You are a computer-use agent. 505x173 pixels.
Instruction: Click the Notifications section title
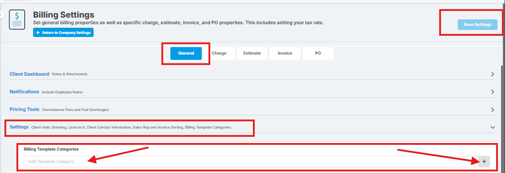coord(24,92)
